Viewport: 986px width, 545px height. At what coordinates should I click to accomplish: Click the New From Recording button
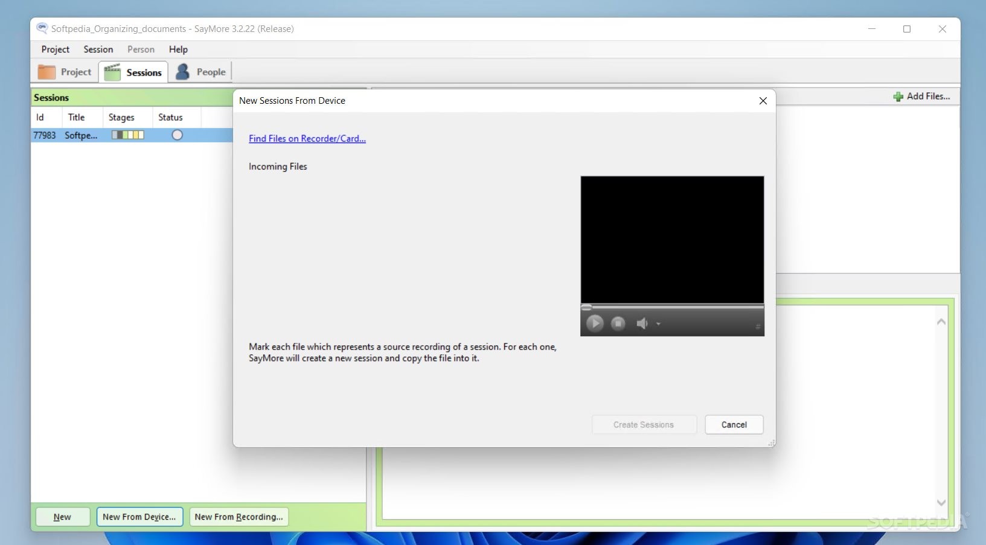[239, 517]
